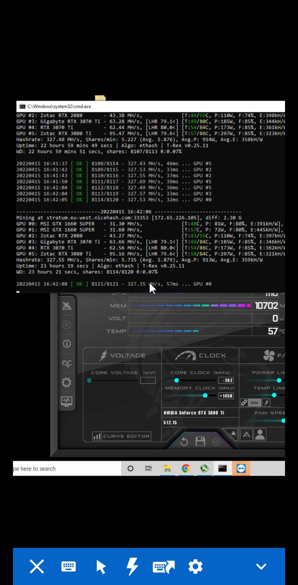Click the Temp Limit slider handle
This screenshot has height=585, width=298.
pos(274,395)
